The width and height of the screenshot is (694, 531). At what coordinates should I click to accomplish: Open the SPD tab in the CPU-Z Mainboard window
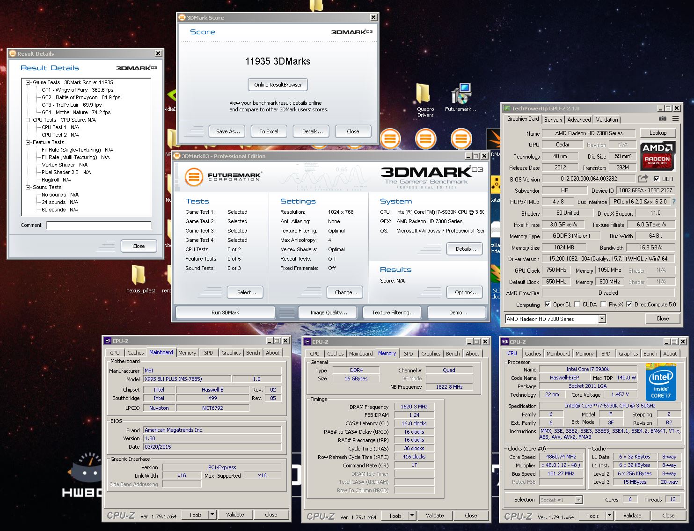click(x=209, y=353)
